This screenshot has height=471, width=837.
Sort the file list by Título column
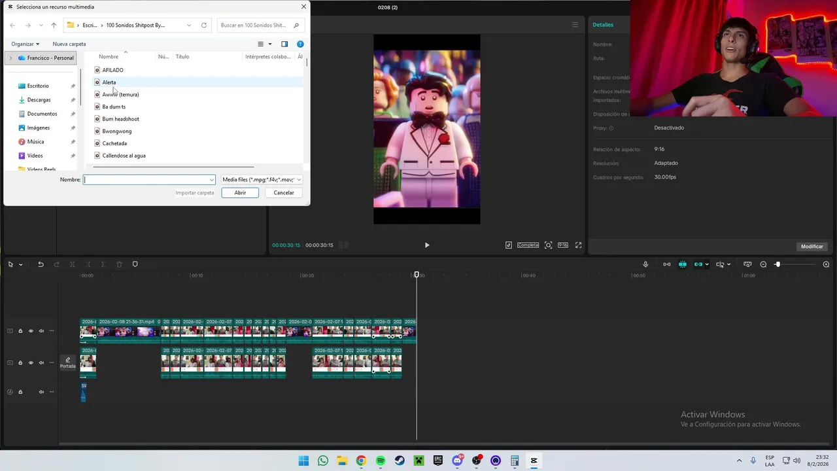tap(182, 57)
